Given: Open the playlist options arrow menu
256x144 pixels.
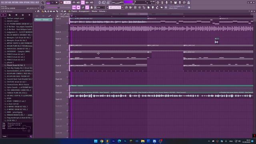Looking at the screenshot, I should (36, 11).
